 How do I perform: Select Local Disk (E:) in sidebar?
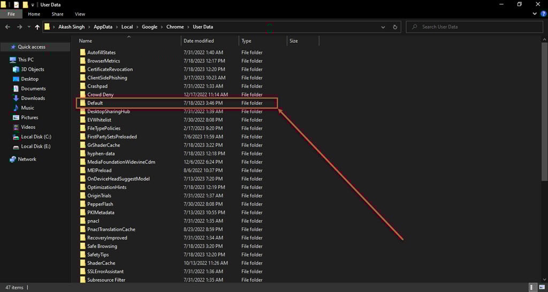coord(32,147)
